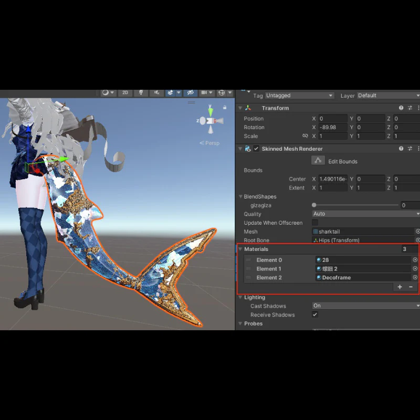Open Skinned Mesh Renderer help icon
This screenshot has width=420, height=420.
point(401,149)
